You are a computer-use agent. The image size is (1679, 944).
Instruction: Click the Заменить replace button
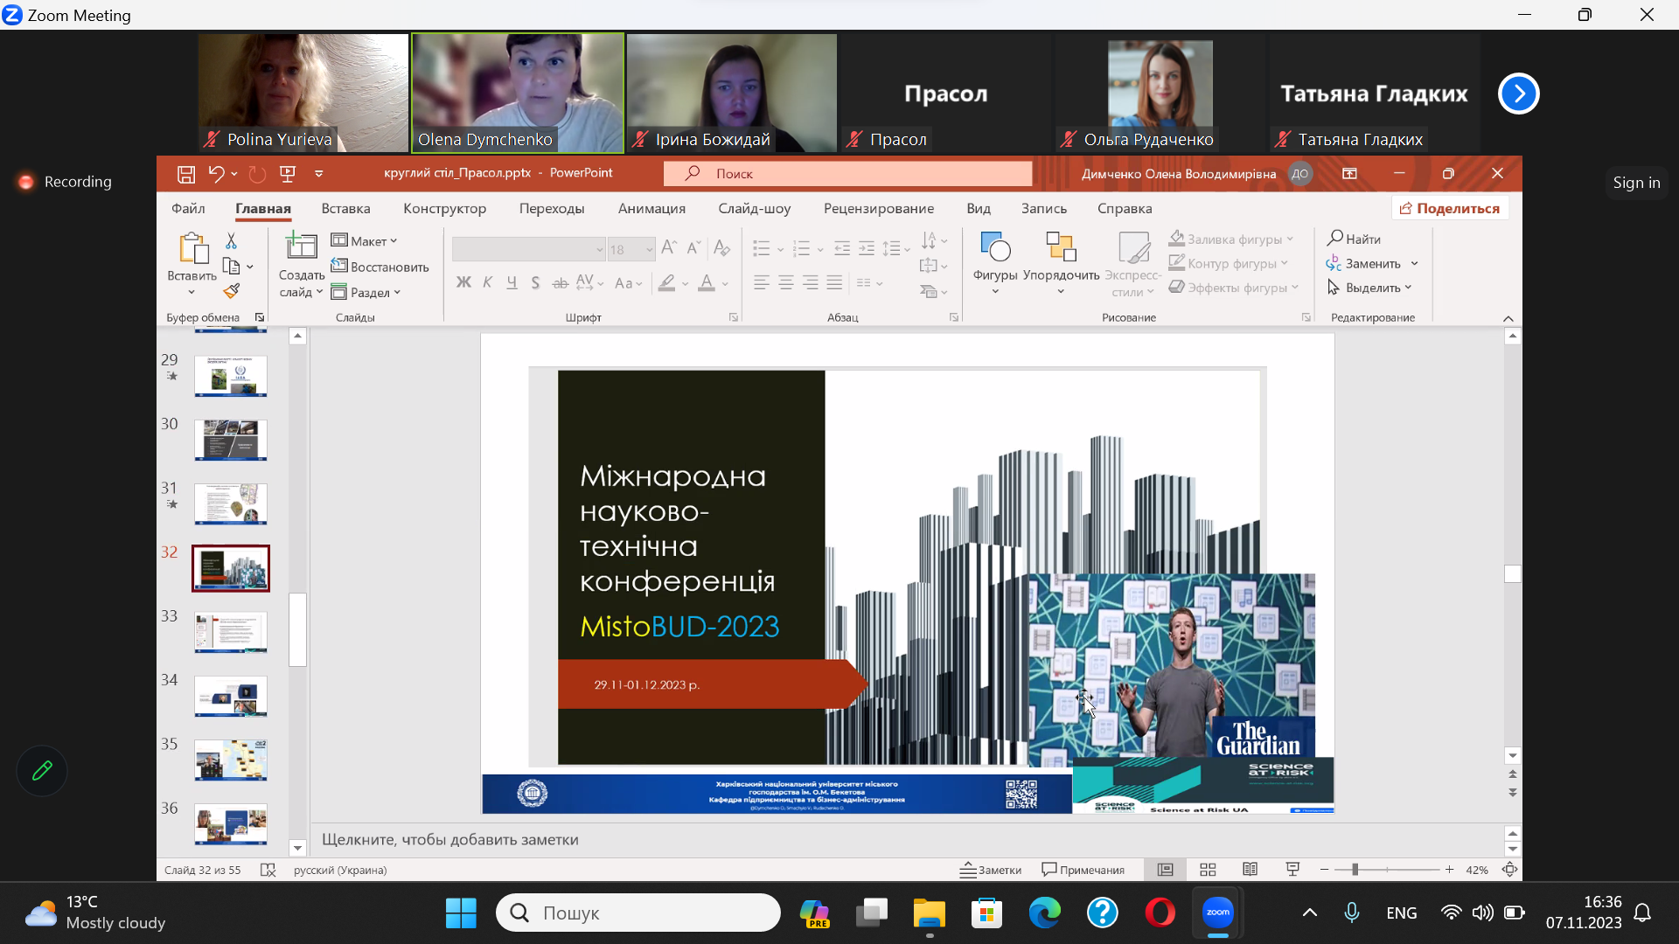tap(1364, 263)
